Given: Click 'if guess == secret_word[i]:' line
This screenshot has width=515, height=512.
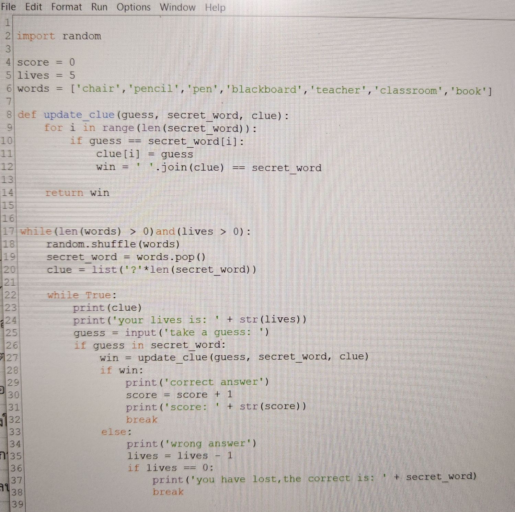Looking at the screenshot, I should (x=157, y=141).
